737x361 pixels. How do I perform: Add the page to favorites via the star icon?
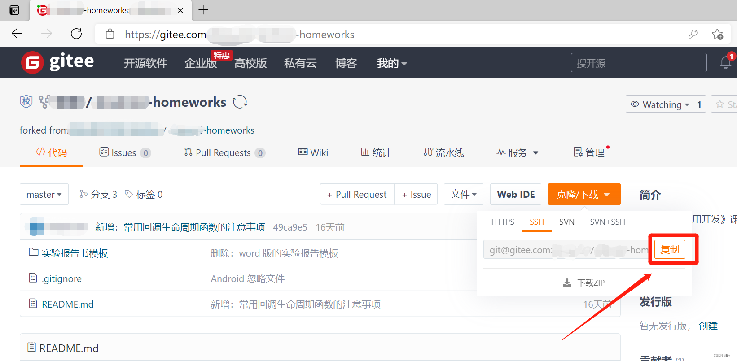[717, 34]
